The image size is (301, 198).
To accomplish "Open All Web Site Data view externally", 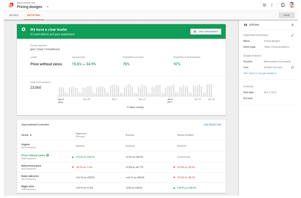I will pos(292,68).
